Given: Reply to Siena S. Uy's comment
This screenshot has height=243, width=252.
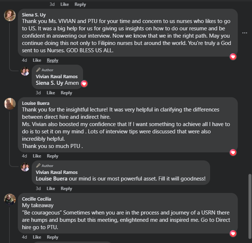Looking at the screenshot, I should point(52,60).
